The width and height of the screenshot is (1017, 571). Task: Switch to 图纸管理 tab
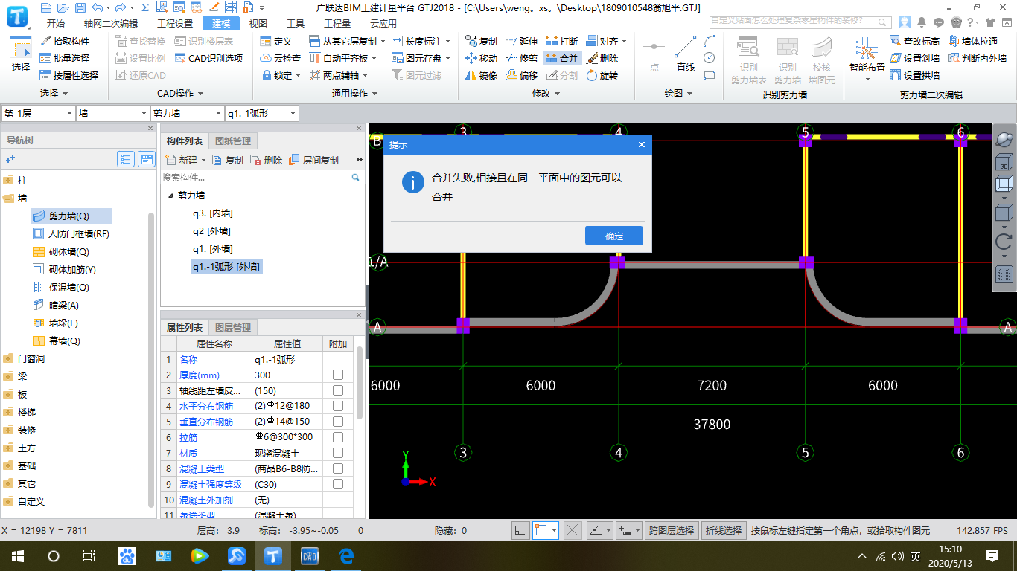[233, 141]
